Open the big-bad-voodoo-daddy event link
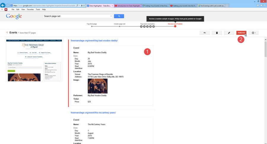The image size is (267, 144). pos(94,41)
